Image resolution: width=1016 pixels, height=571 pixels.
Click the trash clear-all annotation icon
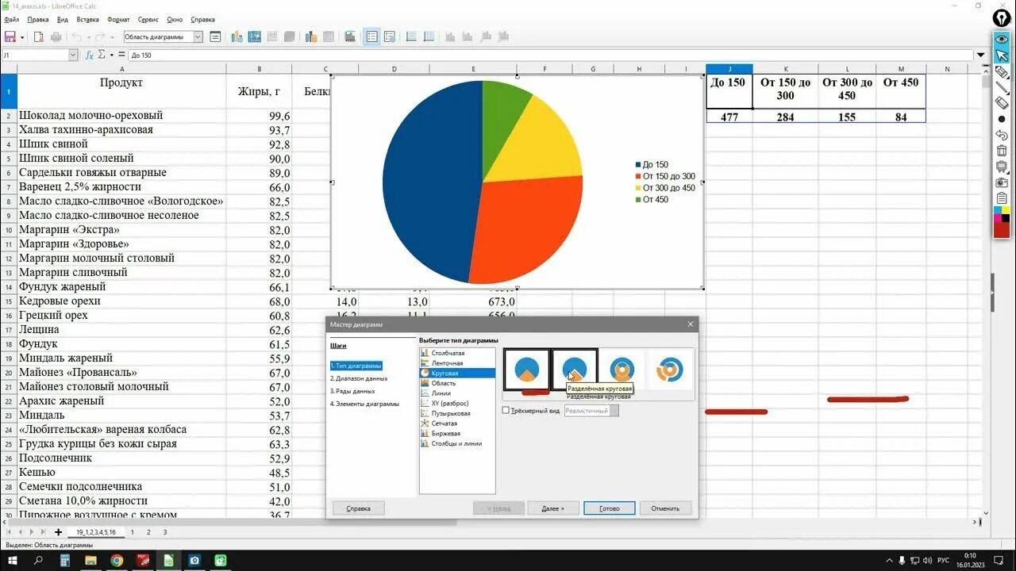[1002, 151]
